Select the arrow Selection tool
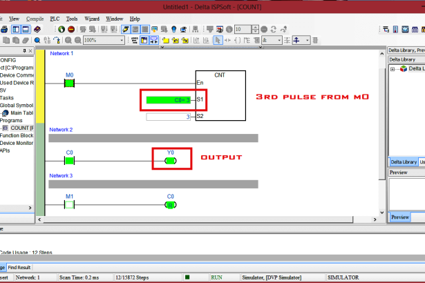Image resolution: width=425 pixels, height=283 pixels. pyautogui.click(x=218, y=40)
